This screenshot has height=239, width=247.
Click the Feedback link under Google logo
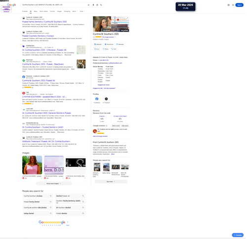click(6, 11)
